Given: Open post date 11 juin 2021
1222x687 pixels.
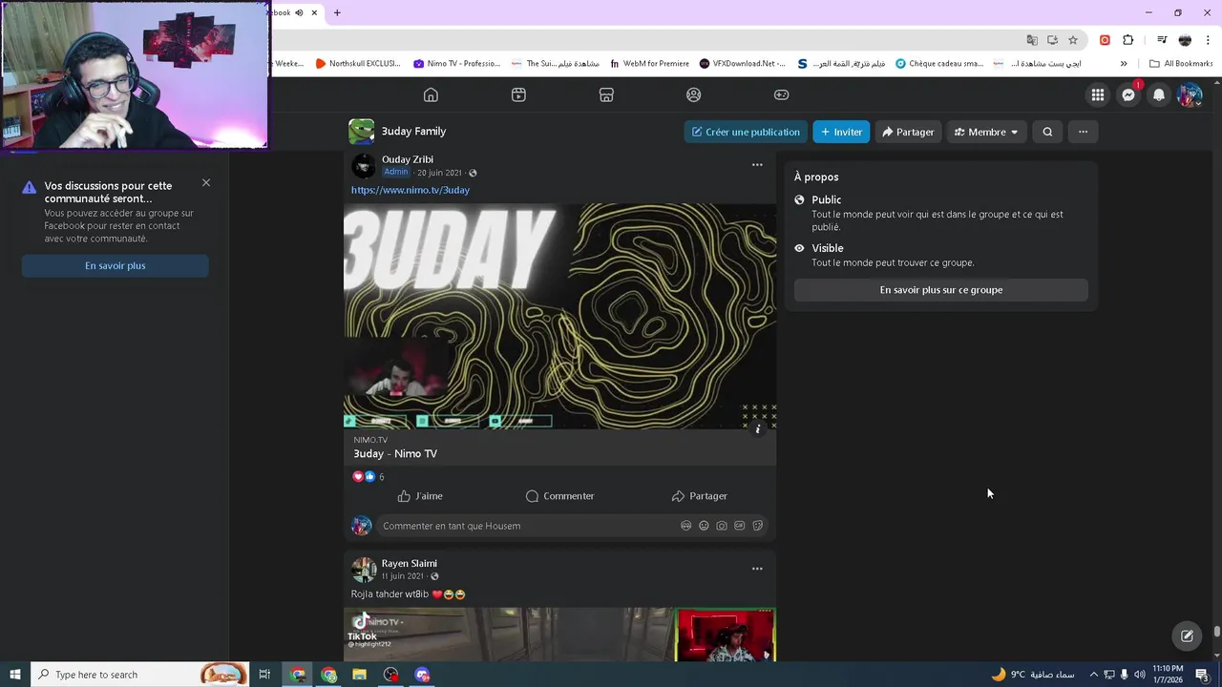Looking at the screenshot, I should point(403,576).
